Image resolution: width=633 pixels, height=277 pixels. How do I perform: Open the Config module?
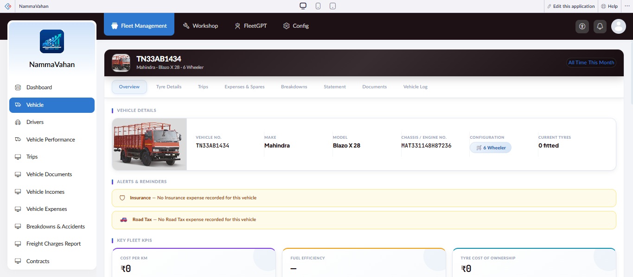coord(296,26)
